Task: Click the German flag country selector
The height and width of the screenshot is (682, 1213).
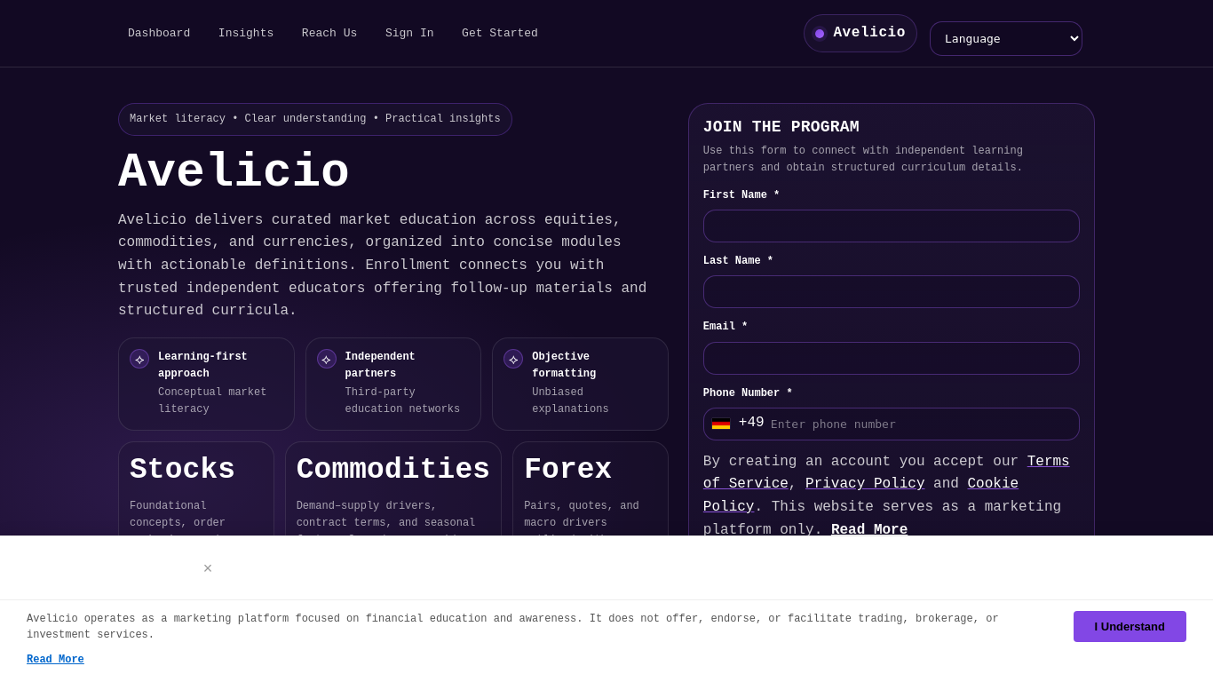Action: click(721, 424)
